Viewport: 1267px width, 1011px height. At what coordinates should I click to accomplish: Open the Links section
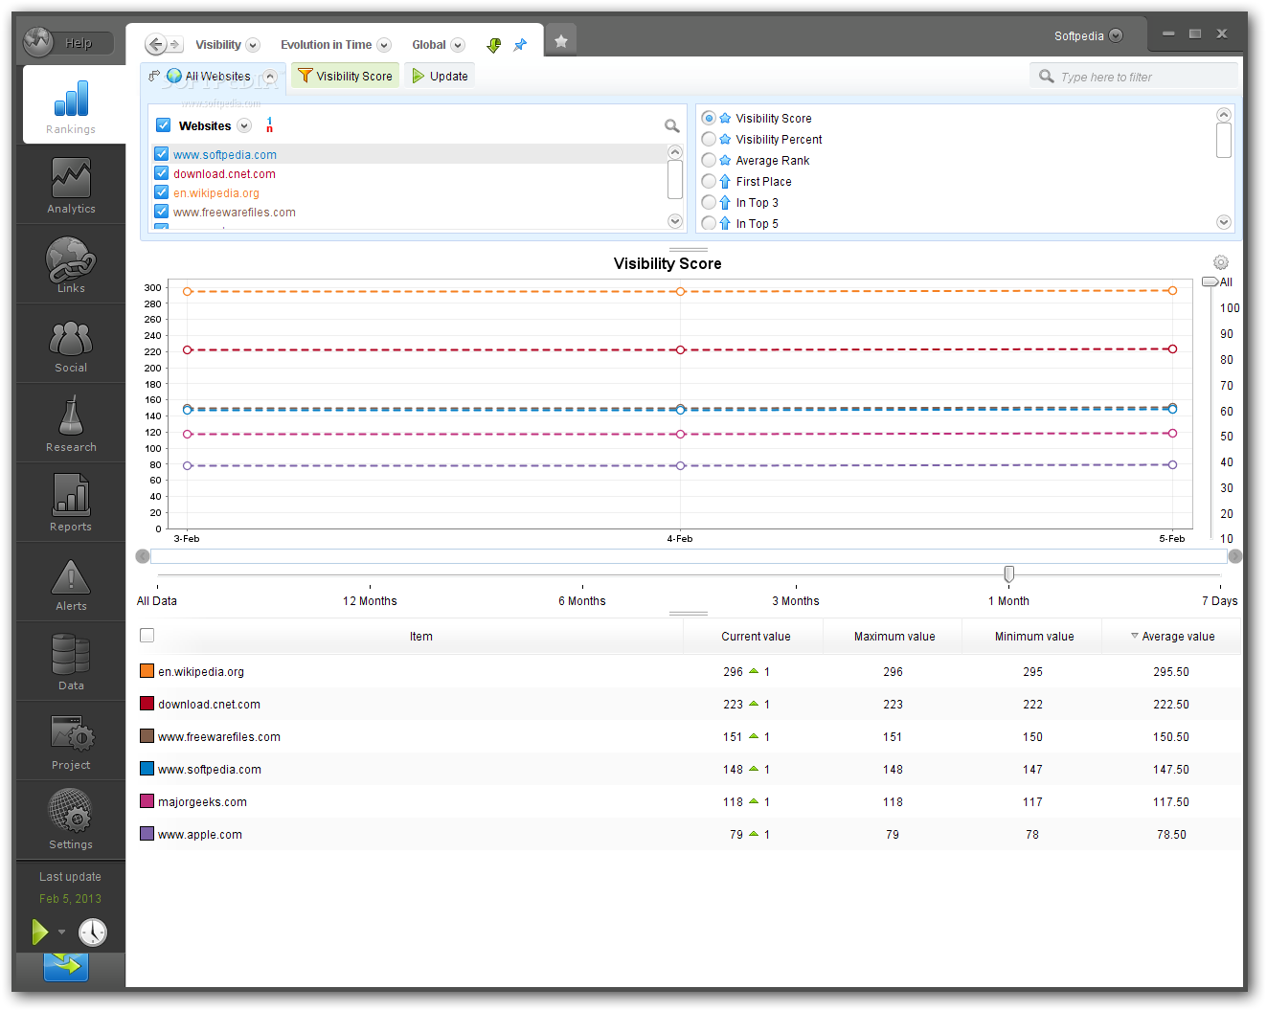71,264
